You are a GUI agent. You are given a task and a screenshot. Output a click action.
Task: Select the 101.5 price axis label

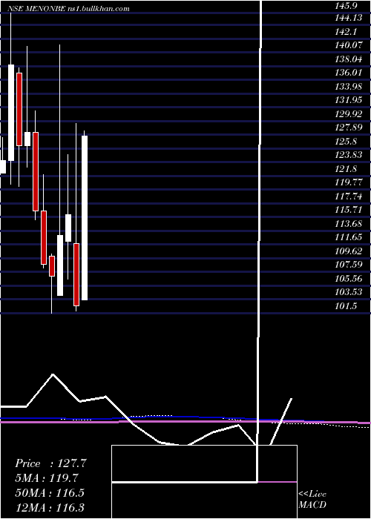point(346,306)
